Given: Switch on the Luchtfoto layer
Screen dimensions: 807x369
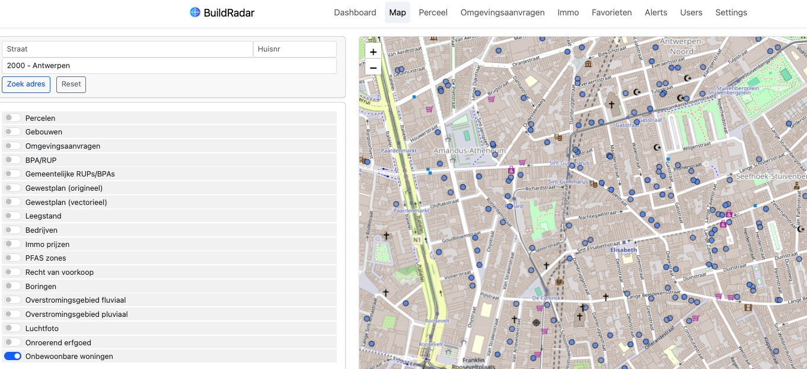Looking at the screenshot, I should 12,328.
